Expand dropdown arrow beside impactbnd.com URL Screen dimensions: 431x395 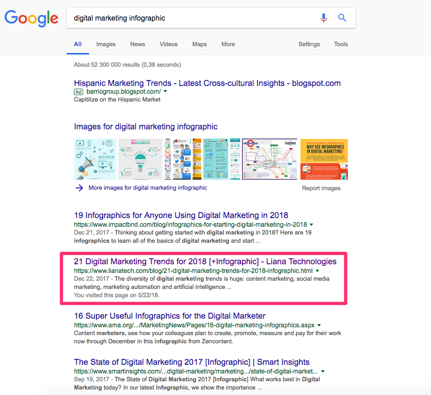(x=311, y=224)
